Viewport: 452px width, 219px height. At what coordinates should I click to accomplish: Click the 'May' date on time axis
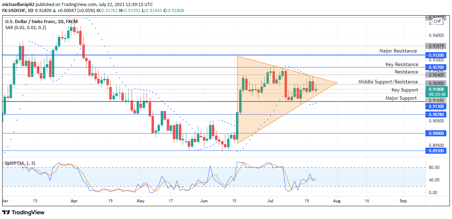(141, 201)
